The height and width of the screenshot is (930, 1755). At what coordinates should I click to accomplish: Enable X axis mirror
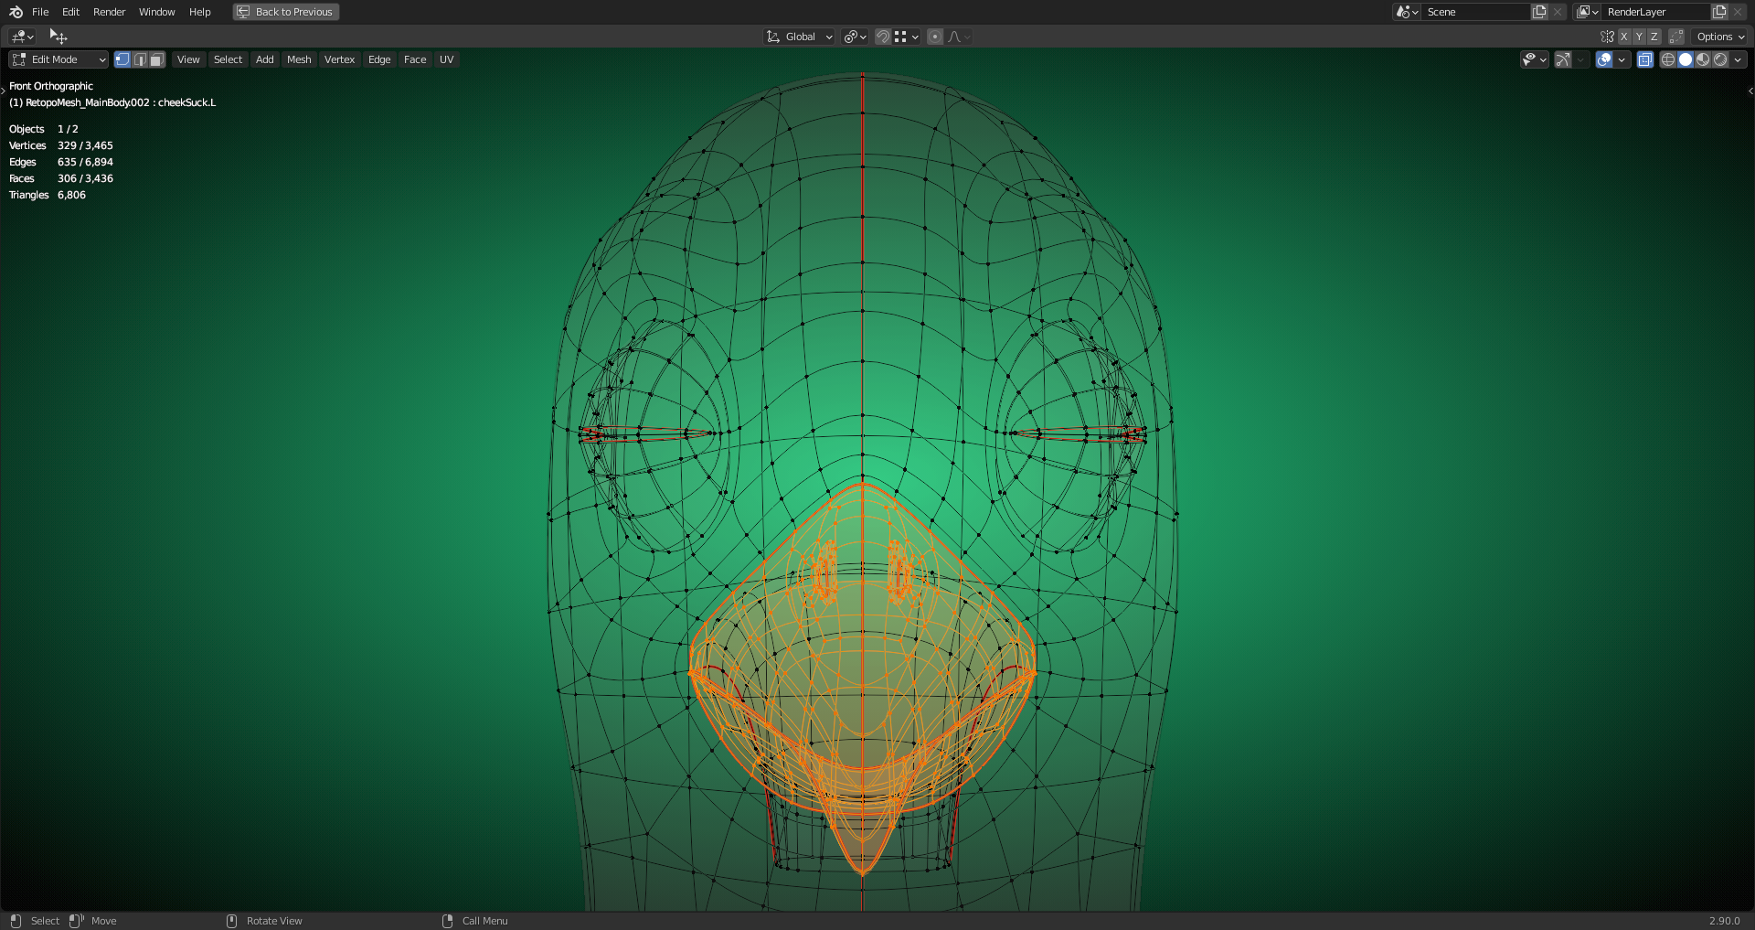1623,36
